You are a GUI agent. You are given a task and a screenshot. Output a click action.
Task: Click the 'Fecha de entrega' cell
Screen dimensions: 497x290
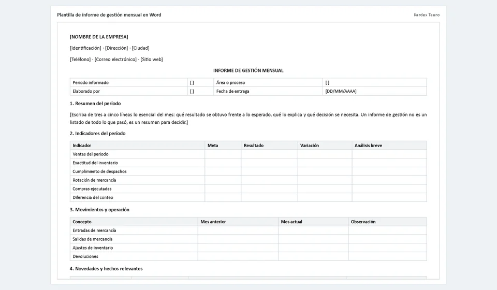click(x=268, y=91)
